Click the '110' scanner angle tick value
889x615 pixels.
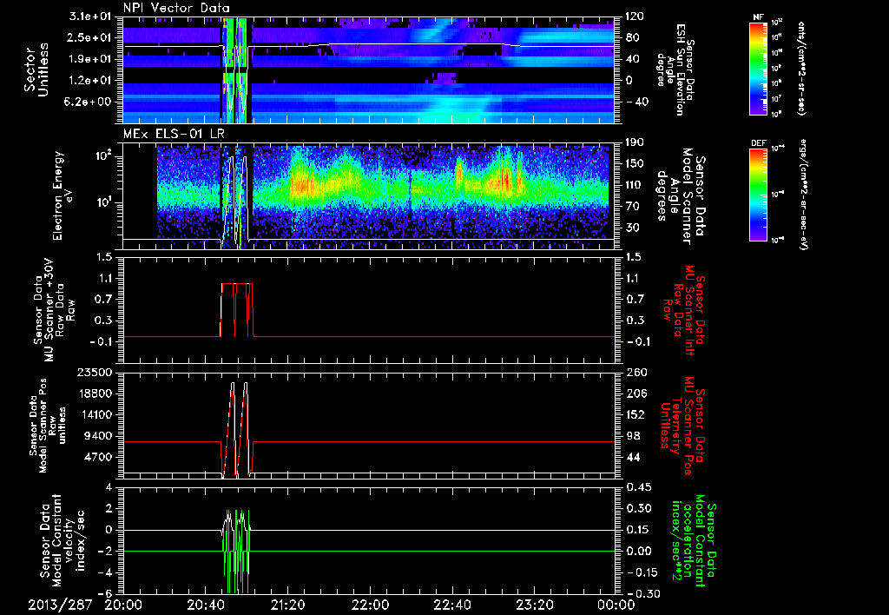[x=634, y=185]
